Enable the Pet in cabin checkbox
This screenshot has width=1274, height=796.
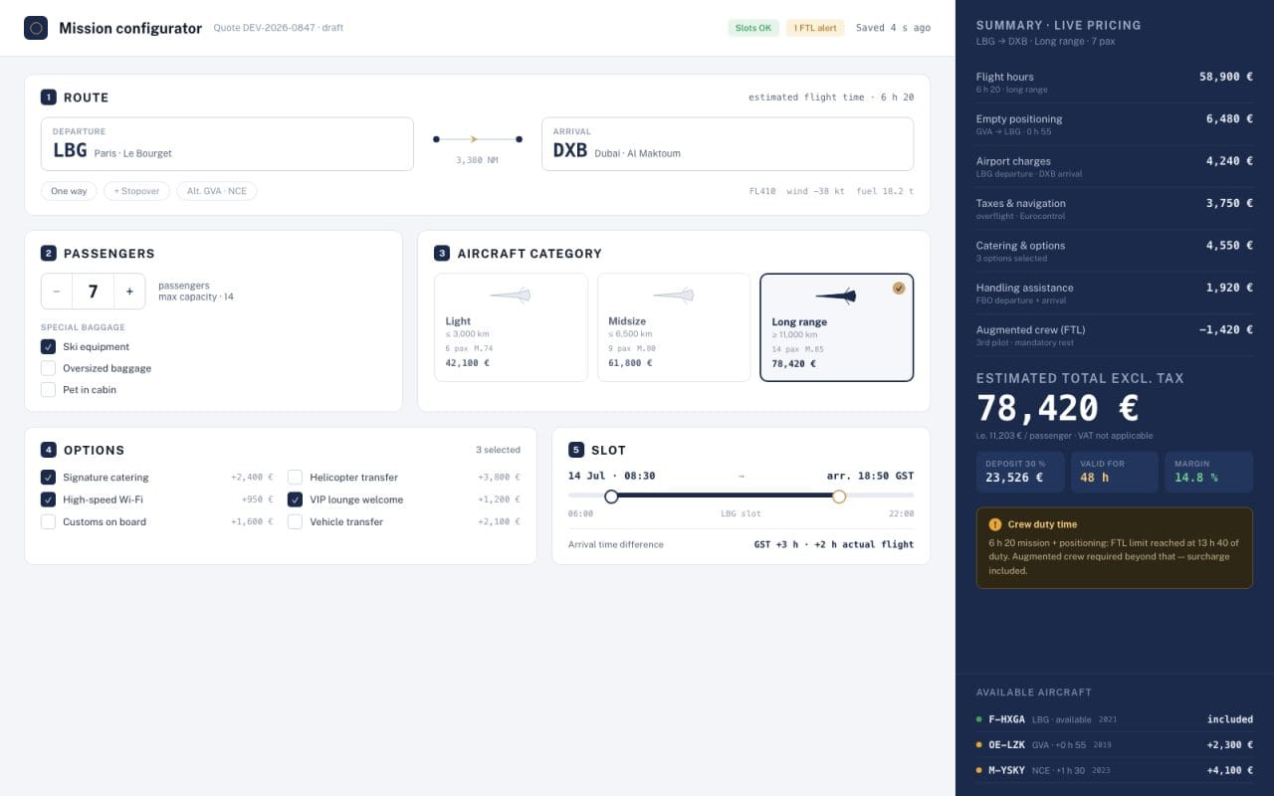[x=48, y=390]
